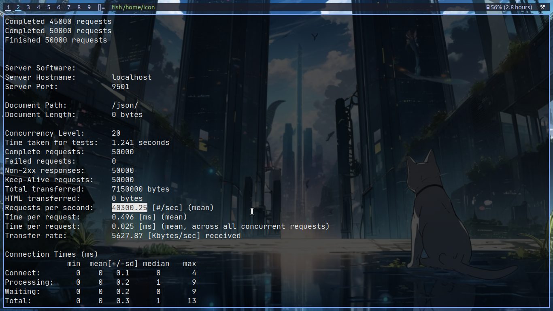Click the Transfer rate 5627.87 value
The image size is (553, 311).
coord(127,236)
